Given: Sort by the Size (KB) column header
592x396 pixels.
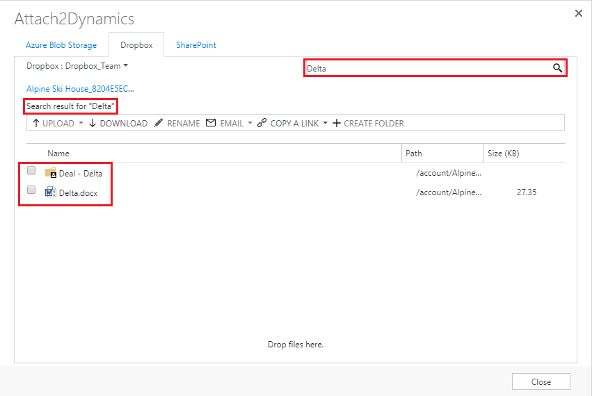Looking at the screenshot, I should [503, 153].
